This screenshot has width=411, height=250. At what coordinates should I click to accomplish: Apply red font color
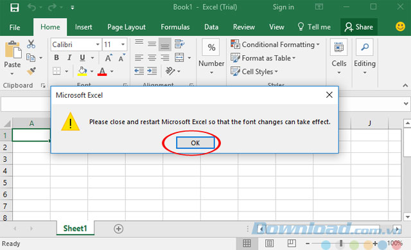coord(102,71)
